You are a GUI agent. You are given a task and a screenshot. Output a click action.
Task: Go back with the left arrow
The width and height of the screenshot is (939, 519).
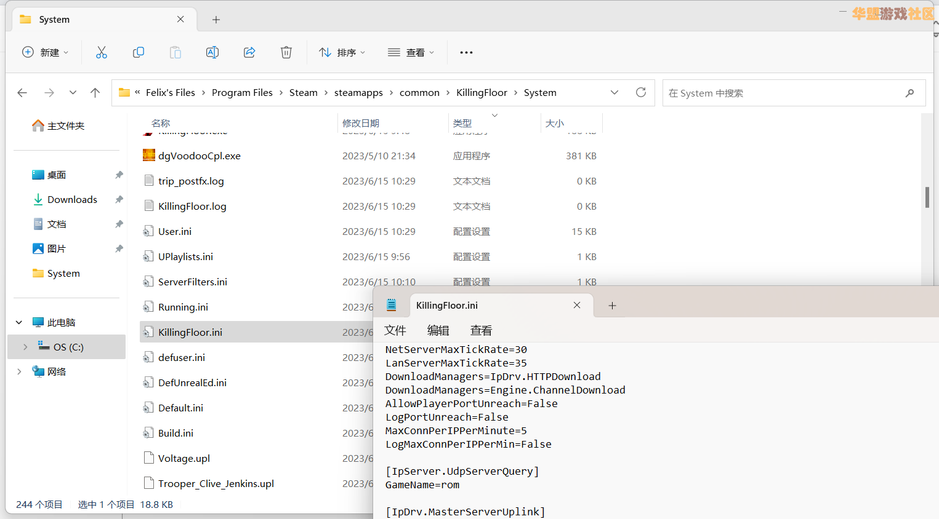[22, 93]
